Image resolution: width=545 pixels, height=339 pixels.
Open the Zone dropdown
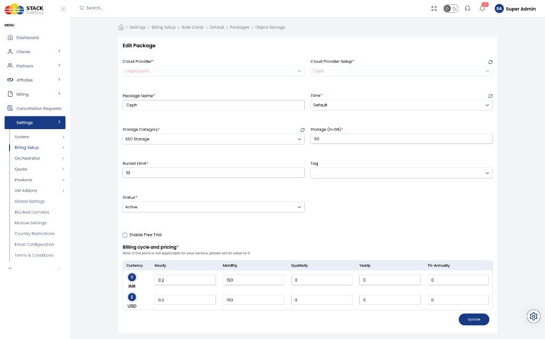click(401, 105)
